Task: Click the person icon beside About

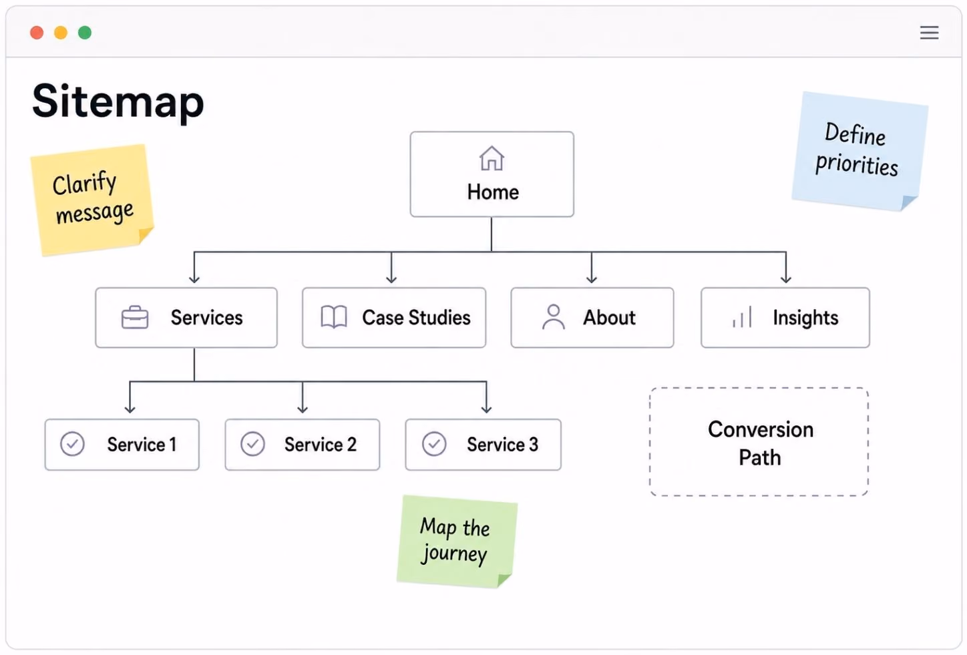Action: (x=554, y=317)
